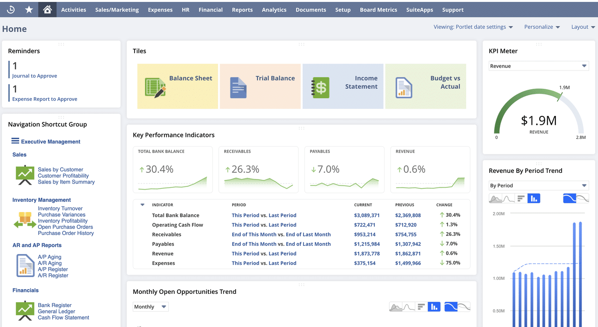
Task: Collapse the KPI indicator list arrow
Action: point(142,205)
